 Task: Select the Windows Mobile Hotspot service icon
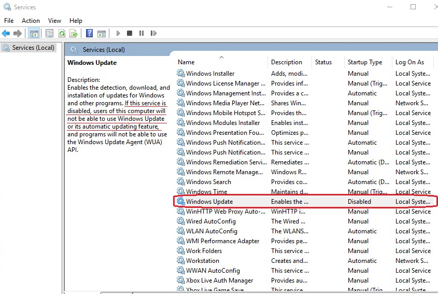181,113
